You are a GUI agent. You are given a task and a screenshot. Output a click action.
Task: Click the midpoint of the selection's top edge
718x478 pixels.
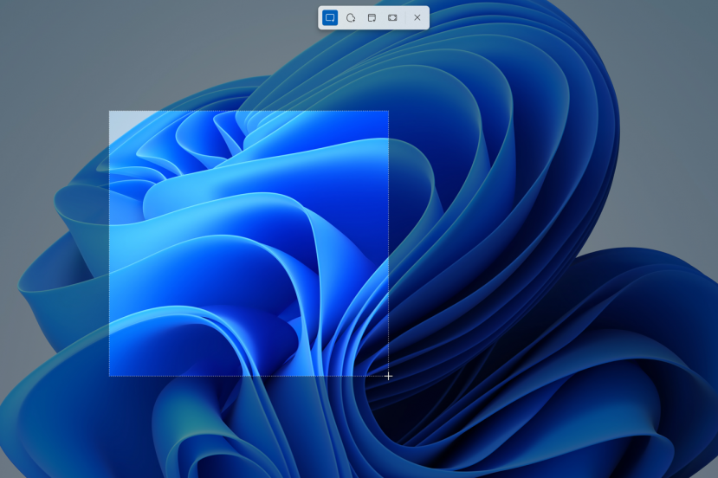249,111
